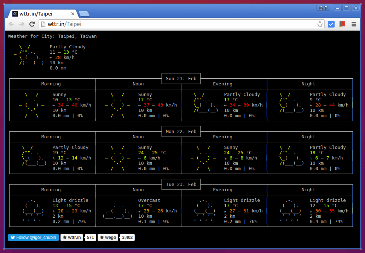
Task: Click the page info icon in address bar
Action: click(43, 24)
